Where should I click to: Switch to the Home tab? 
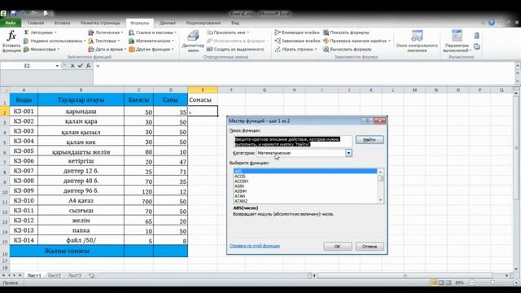36,23
